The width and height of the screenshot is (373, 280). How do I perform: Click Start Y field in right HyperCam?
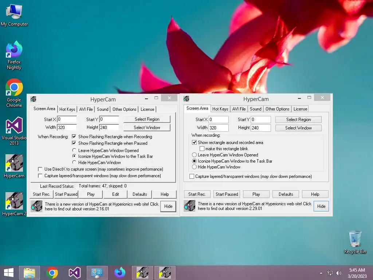(261, 119)
